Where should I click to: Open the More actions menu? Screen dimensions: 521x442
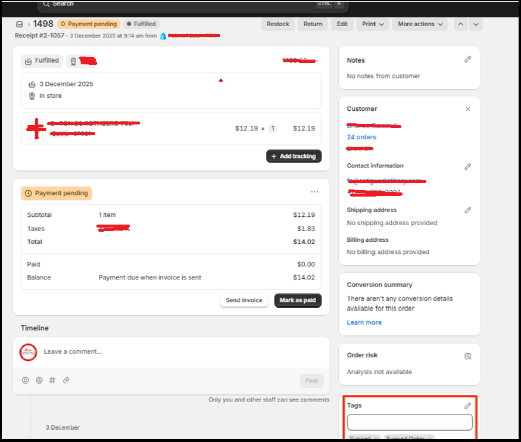tap(419, 24)
